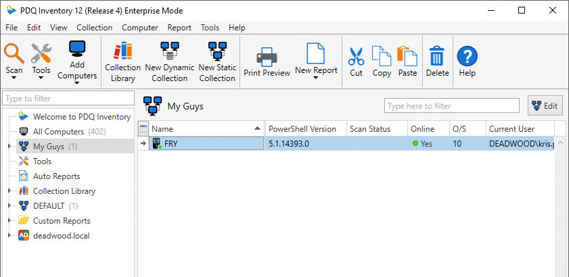Image resolution: width=569 pixels, height=277 pixels.
Task: Cut selection with the scissors icon
Action: (356, 56)
